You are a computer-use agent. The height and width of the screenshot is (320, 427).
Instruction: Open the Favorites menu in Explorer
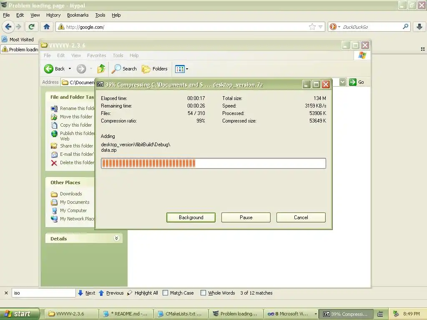coord(97,55)
